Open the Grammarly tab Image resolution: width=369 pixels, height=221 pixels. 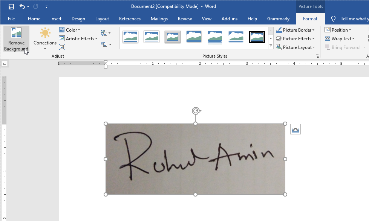point(278,18)
